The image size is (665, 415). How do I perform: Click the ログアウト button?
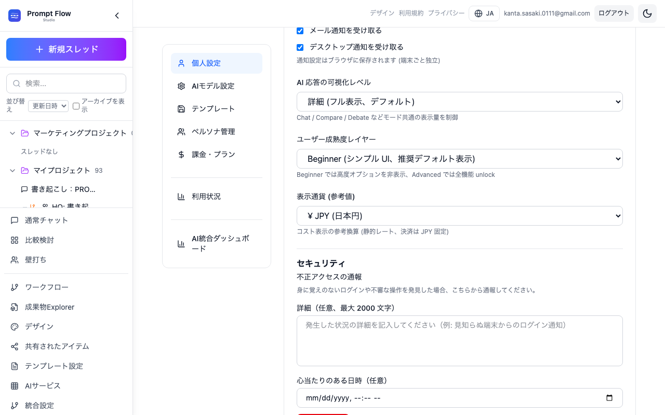614,13
